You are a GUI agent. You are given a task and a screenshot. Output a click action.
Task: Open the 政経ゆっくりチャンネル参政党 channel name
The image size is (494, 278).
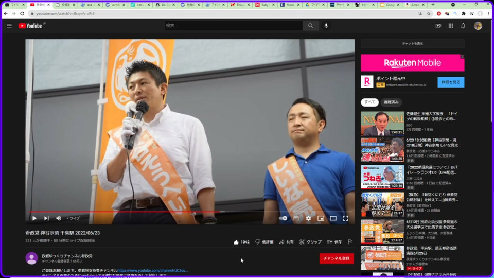point(67,256)
